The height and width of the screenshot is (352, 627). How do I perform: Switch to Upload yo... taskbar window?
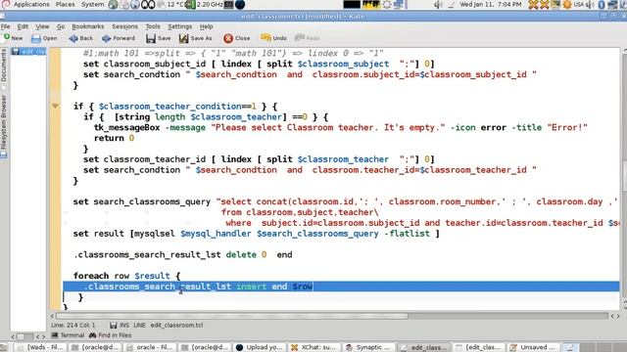tap(260, 347)
